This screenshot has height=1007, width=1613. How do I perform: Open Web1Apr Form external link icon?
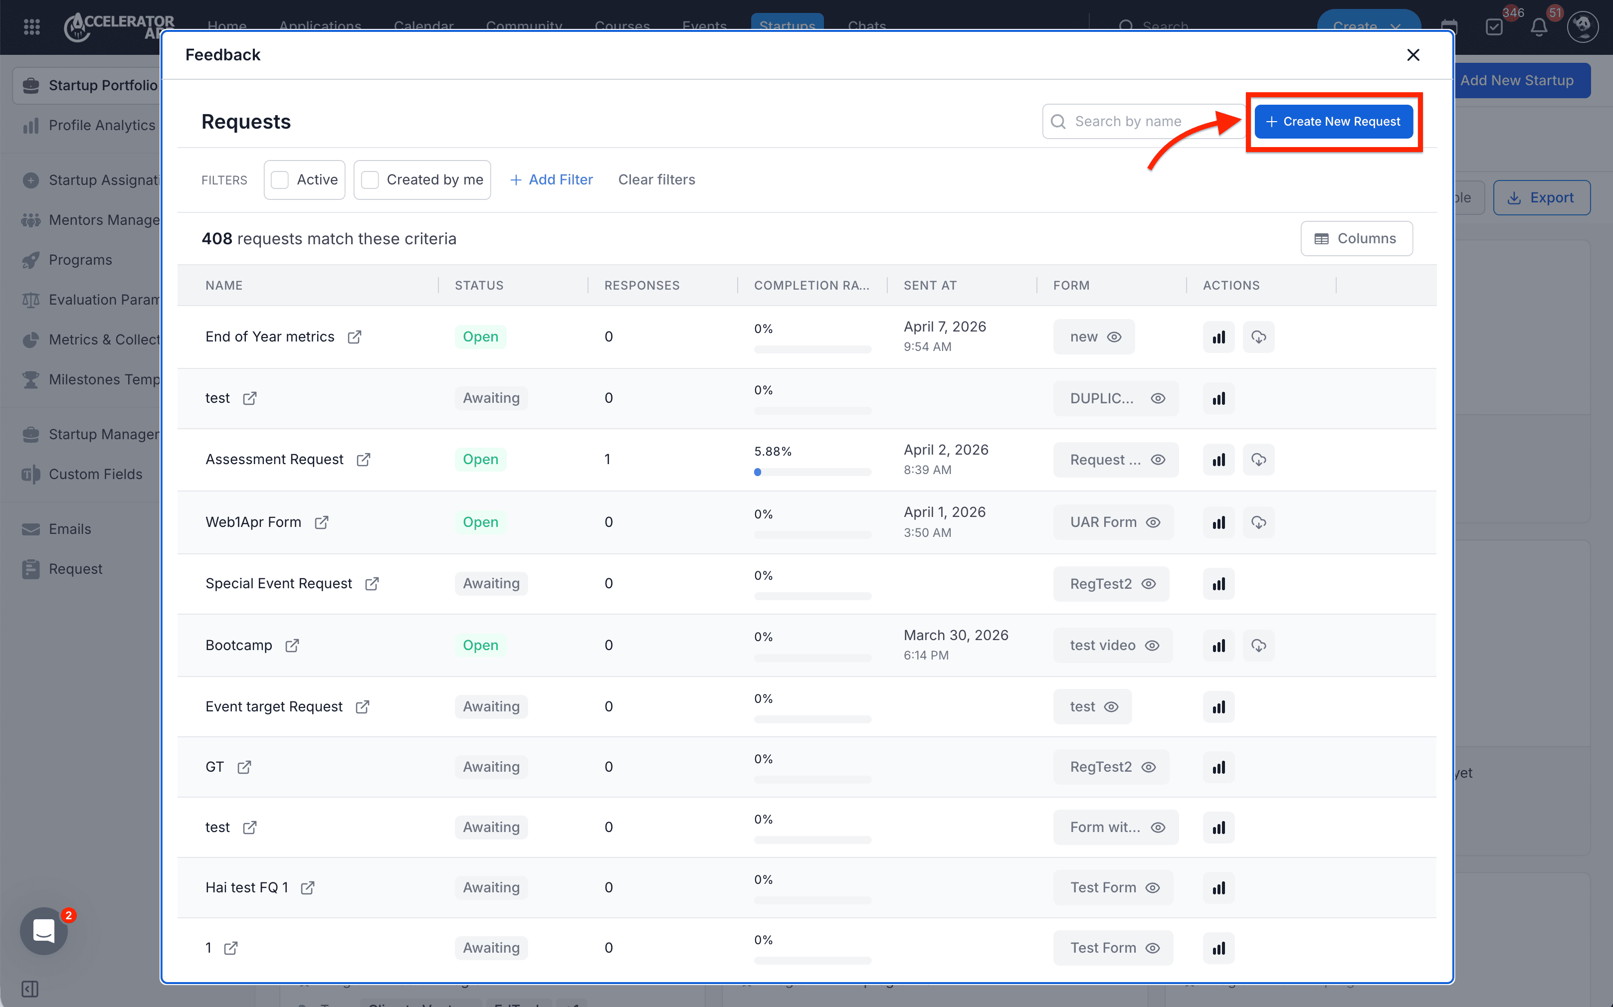tap(321, 523)
